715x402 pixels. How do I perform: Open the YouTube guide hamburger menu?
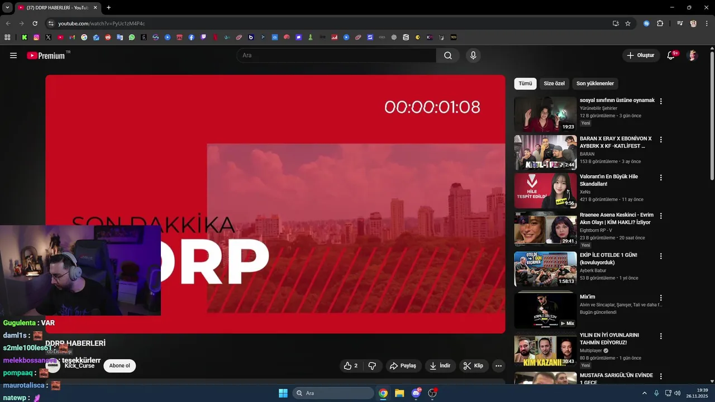(13, 55)
